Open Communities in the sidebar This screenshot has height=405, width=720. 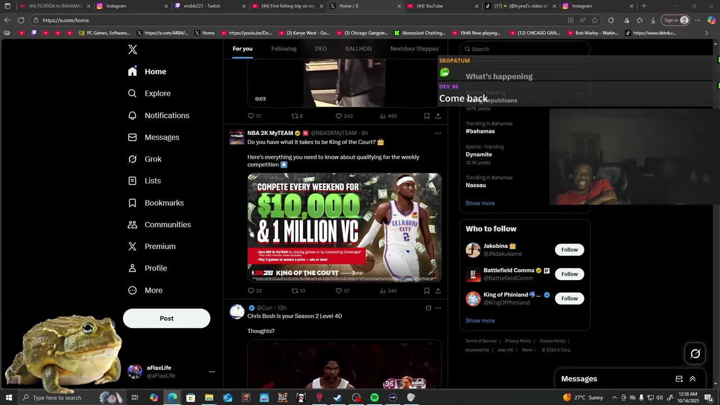point(159,224)
